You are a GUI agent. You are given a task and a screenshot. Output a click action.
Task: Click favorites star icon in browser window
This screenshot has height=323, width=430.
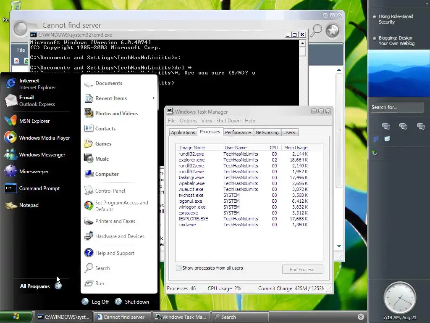point(333,31)
